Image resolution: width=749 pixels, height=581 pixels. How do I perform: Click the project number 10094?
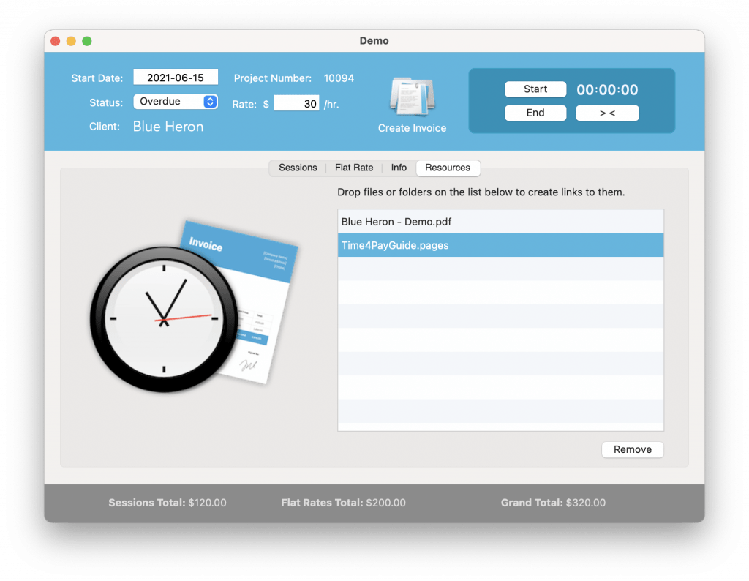click(x=339, y=78)
